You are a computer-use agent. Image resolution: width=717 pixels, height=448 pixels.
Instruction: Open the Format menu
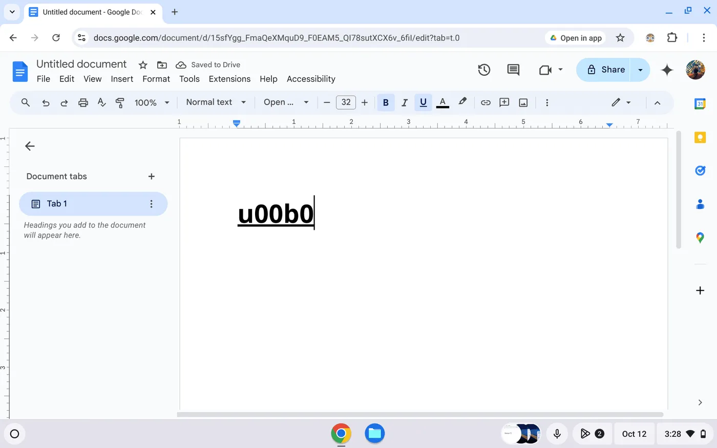click(156, 79)
